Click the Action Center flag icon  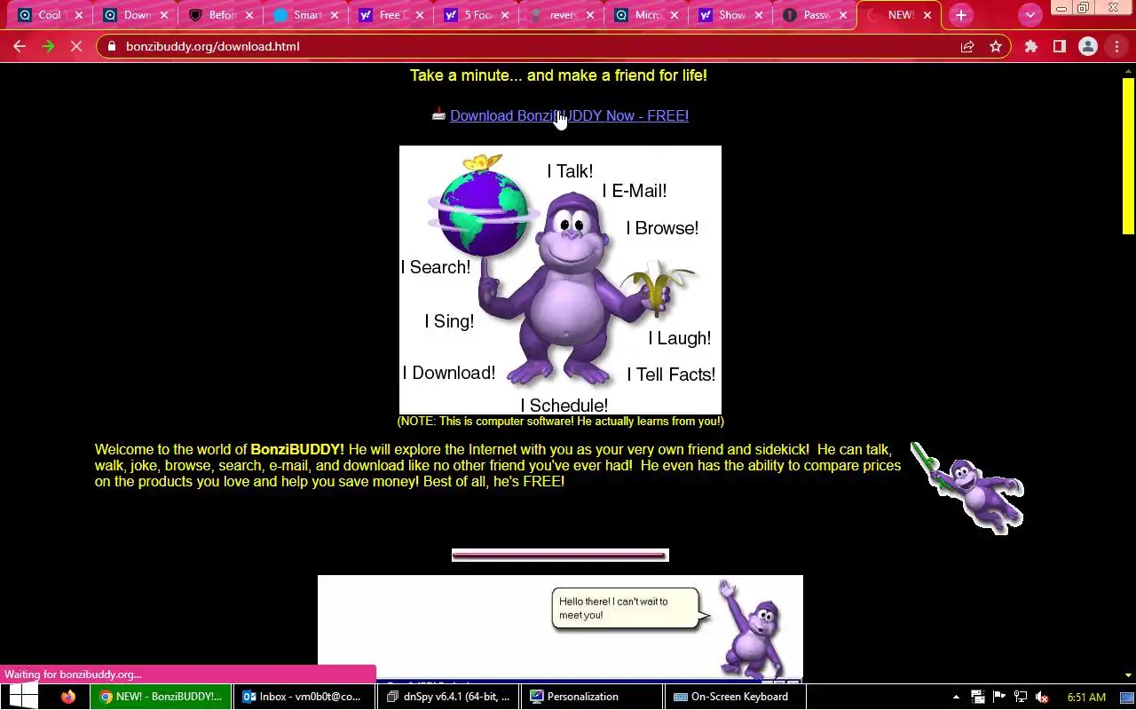point(999,697)
